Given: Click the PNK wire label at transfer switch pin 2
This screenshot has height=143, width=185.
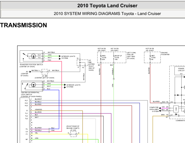Looking at the screenshot, I should tap(49, 60).
